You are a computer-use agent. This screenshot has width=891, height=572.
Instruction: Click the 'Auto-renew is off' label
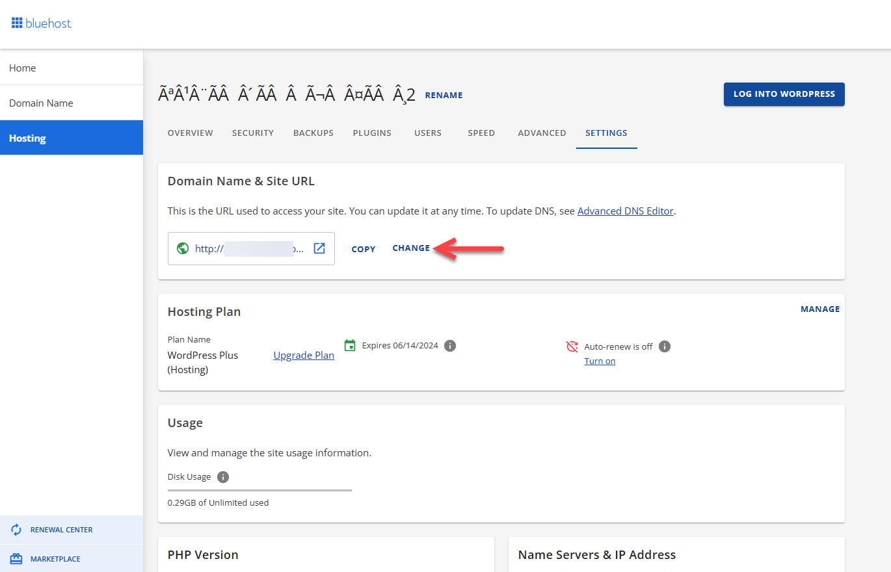pyautogui.click(x=618, y=346)
